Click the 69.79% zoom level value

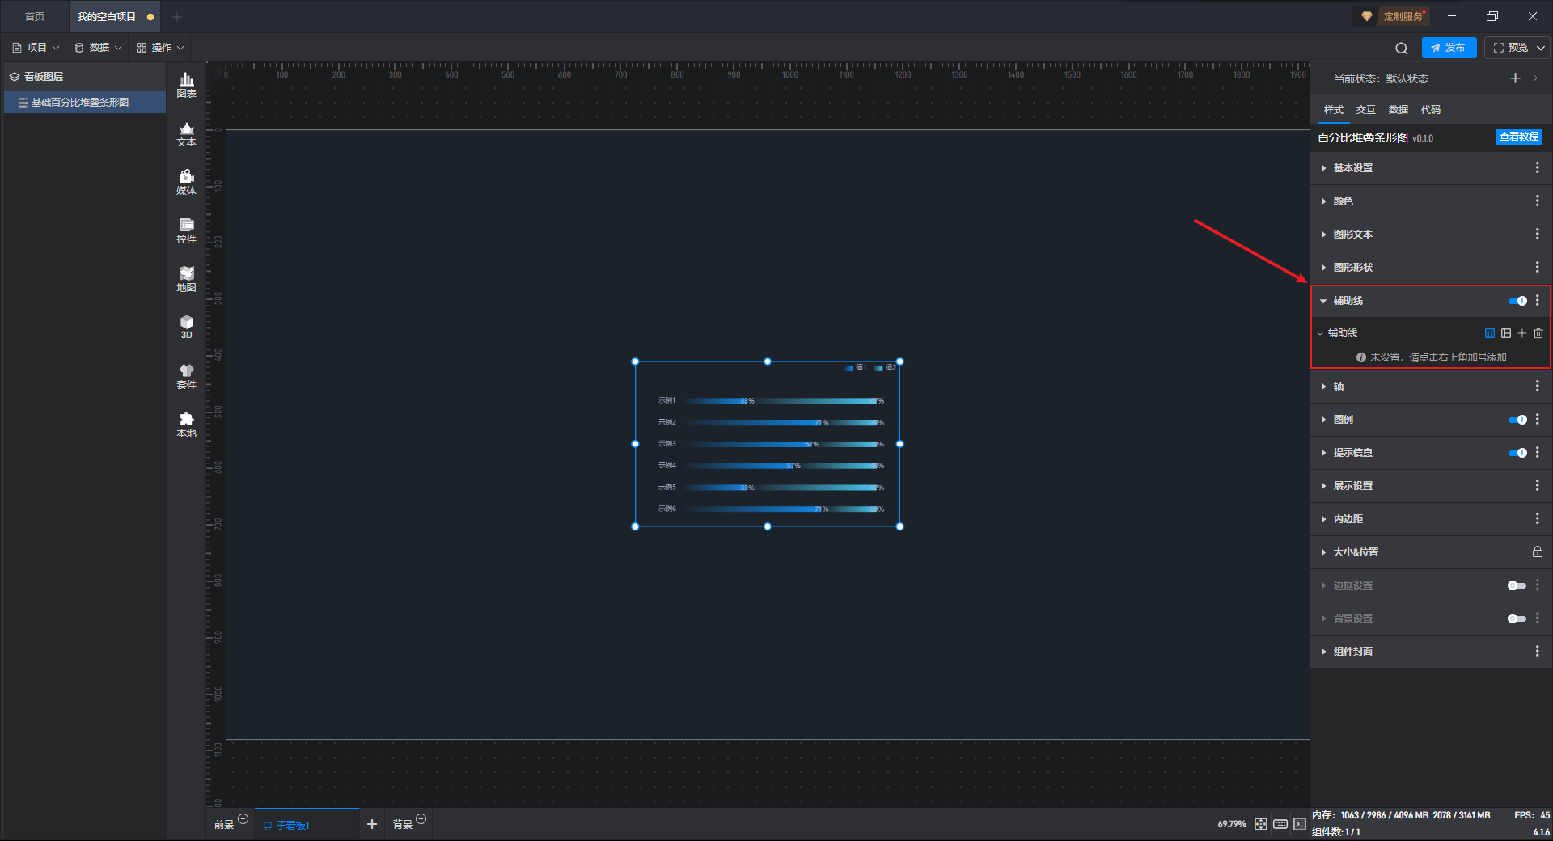pyautogui.click(x=1232, y=824)
